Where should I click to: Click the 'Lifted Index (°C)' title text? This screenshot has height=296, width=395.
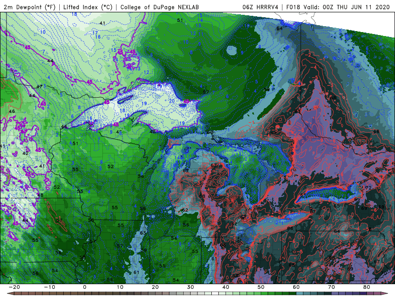tap(88, 7)
